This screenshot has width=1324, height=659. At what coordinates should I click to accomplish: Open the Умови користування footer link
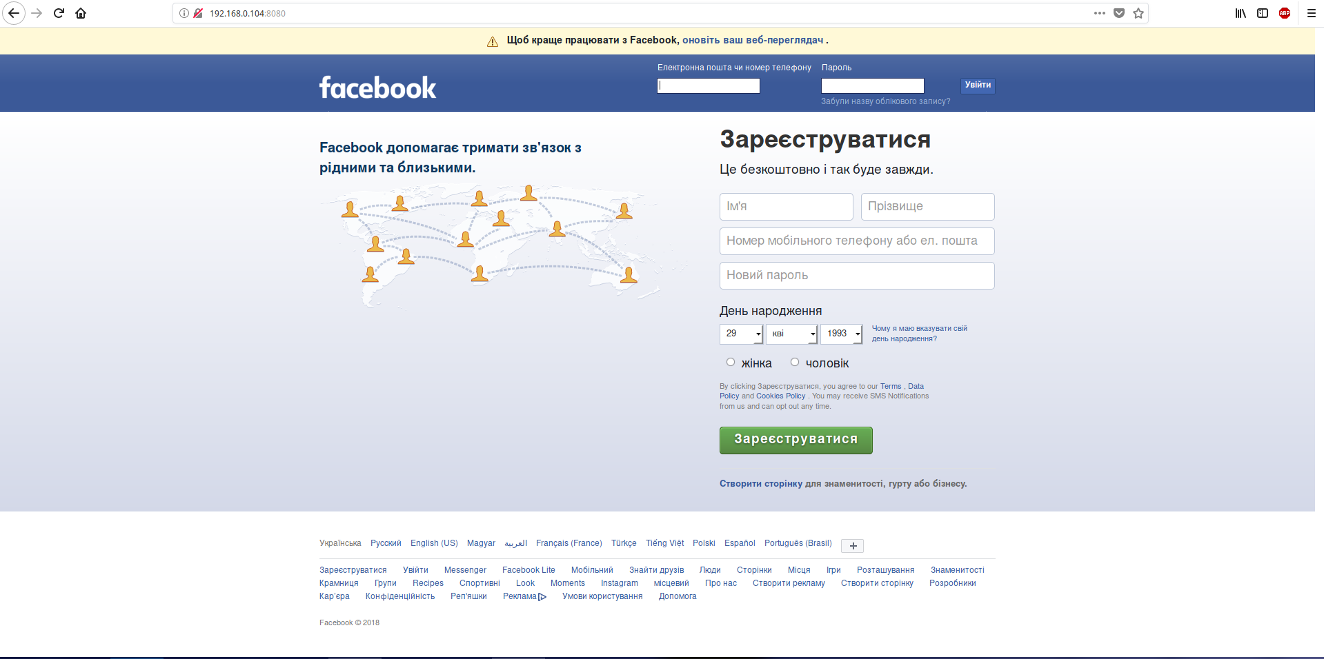(602, 596)
